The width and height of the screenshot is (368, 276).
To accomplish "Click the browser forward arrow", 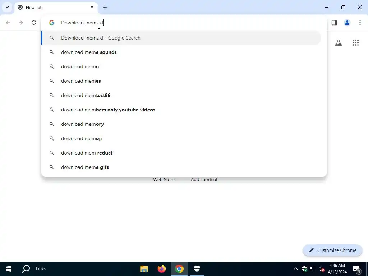I will pos(21,23).
